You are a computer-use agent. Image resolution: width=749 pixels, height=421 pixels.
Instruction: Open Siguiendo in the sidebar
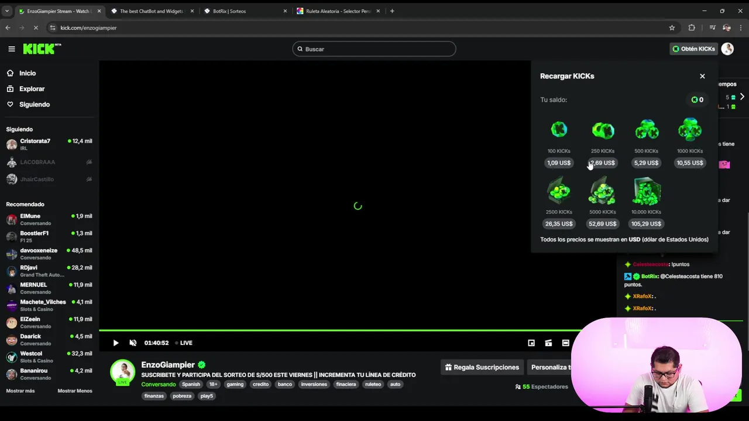[x=35, y=104]
